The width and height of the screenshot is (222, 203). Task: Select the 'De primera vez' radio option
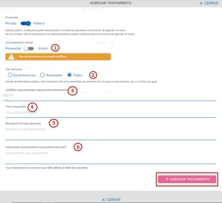[x=10, y=75]
